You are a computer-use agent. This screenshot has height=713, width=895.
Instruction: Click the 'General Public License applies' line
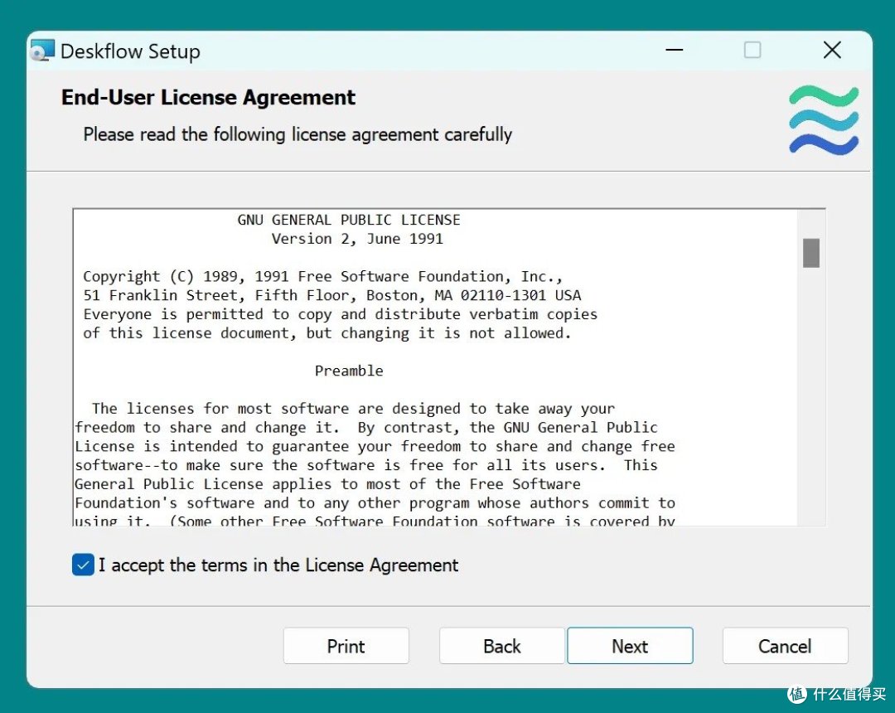coord(327,483)
